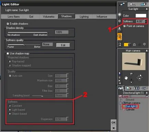
Task: Collapse the Sun light panel triangle
Action: point(147,9)
